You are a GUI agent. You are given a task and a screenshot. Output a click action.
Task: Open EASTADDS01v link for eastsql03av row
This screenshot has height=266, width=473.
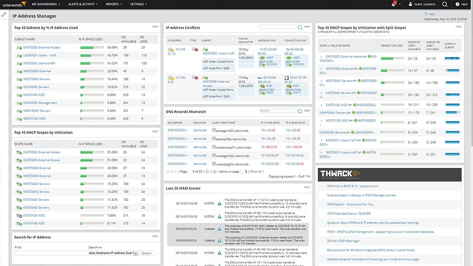(x=177, y=139)
